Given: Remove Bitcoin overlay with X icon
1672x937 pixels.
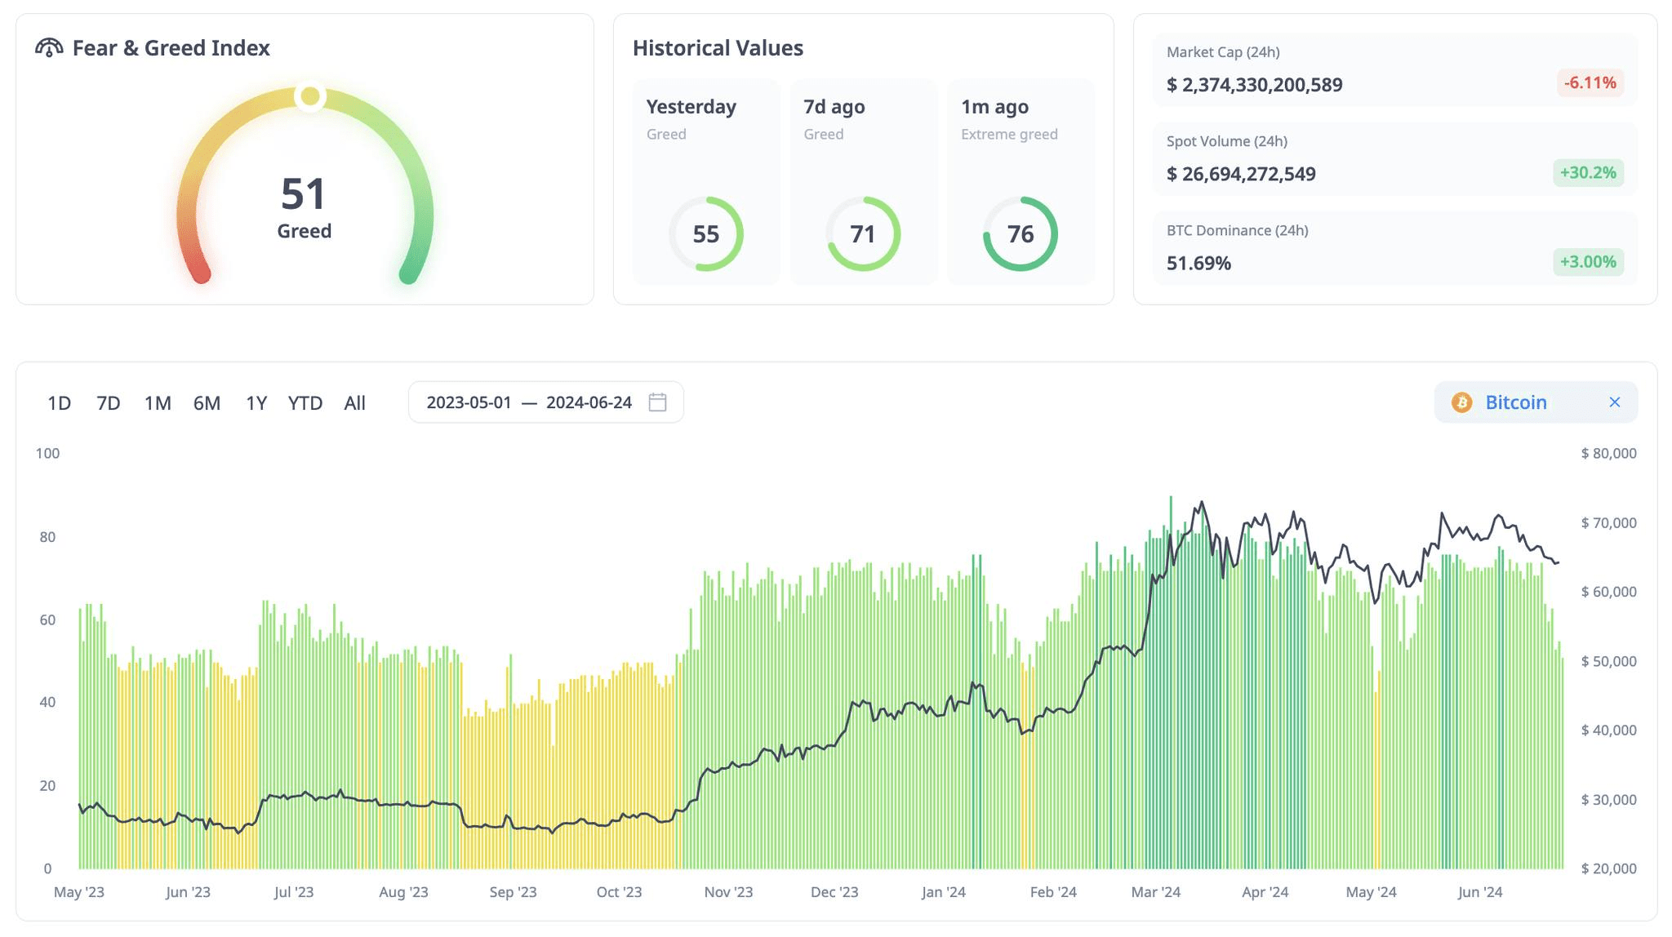Looking at the screenshot, I should click(1614, 402).
